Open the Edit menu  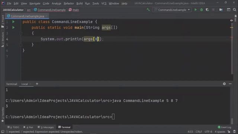(16, 3)
